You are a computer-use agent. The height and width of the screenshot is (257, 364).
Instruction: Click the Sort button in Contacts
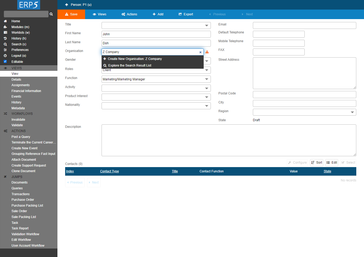pyautogui.click(x=317, y=163)
